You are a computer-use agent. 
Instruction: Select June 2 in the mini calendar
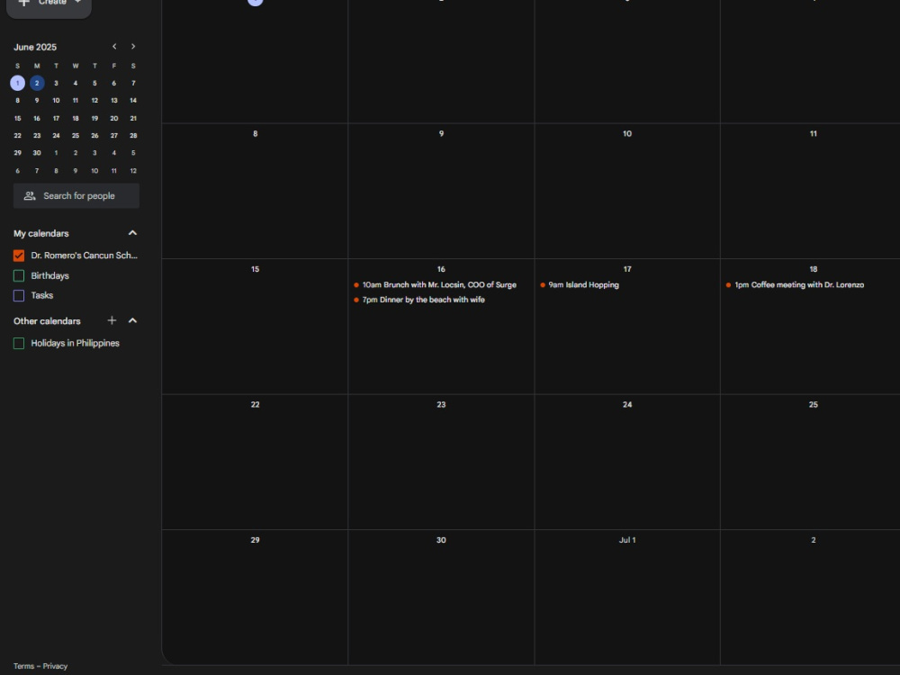pos(37,83)
